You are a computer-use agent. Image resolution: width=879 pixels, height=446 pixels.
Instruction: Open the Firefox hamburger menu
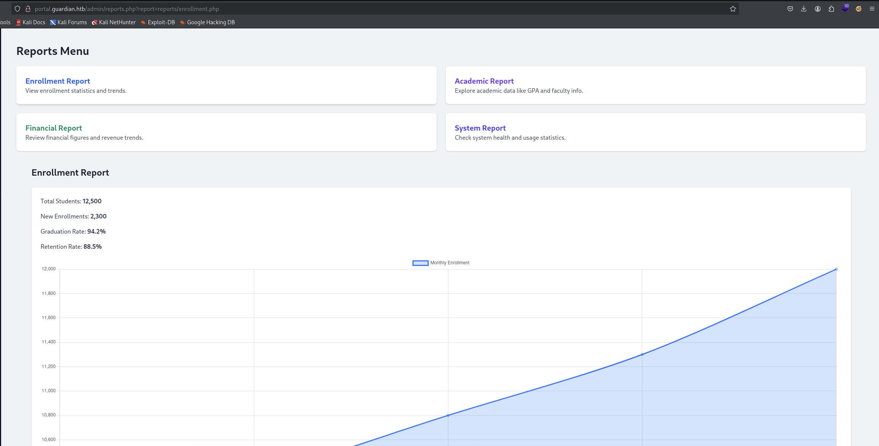[x=872, y=9]
